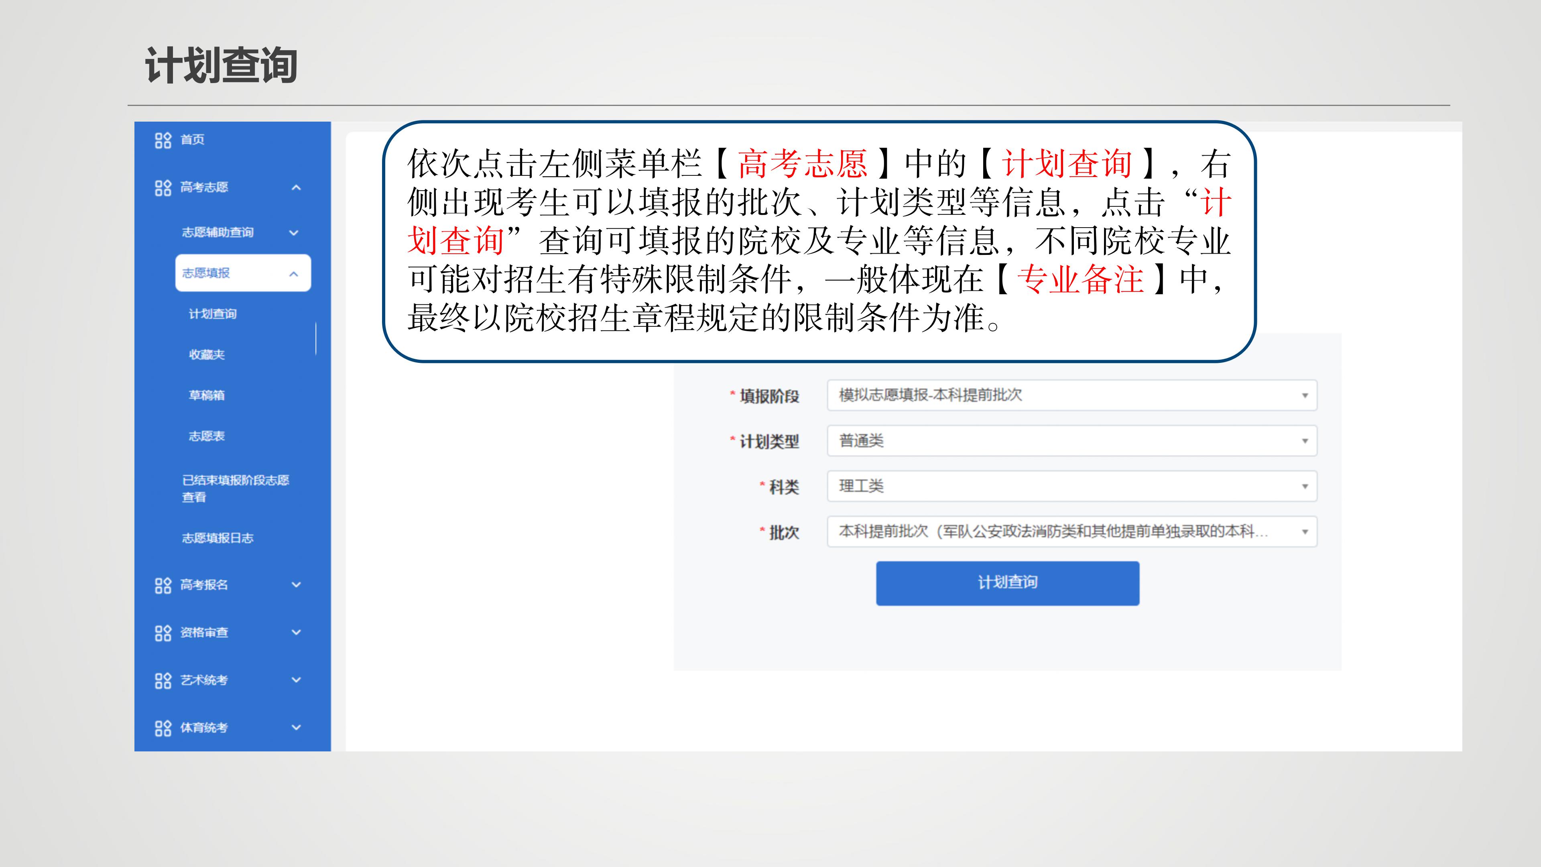Click the 高考报名 menu label
This screenshot has width=1541, height=867.
204,584
